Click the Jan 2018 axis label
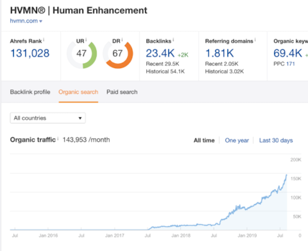 pyautogui.click(x=181, y=236)
